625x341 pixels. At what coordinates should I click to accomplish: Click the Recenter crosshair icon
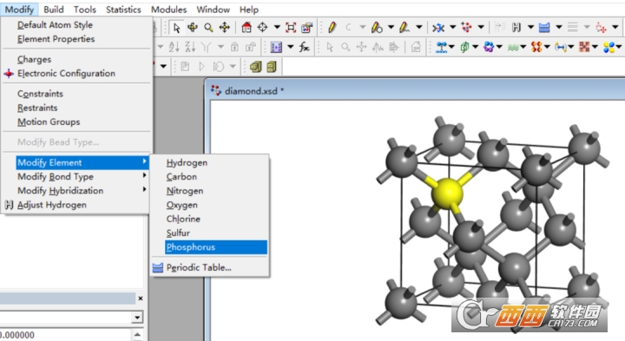tap(262, 27)
